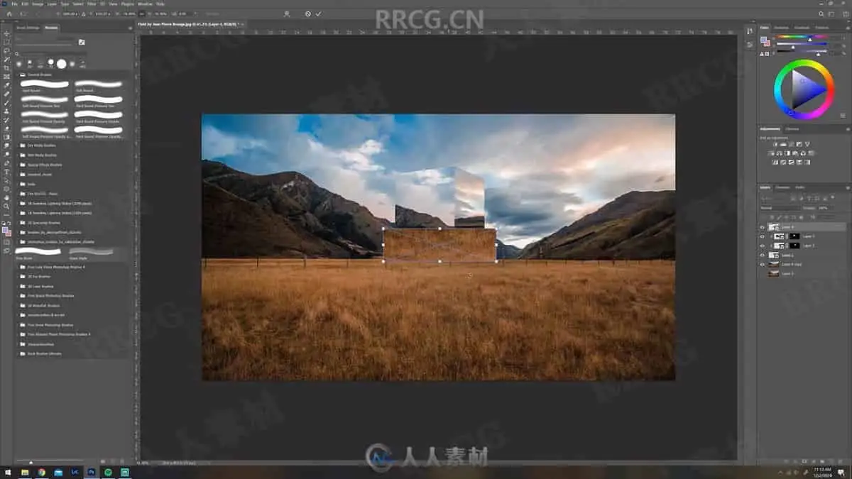Screen dimensions: 852x479
Task: Select the Move tool in toolbar
Action: click(x=6, y=33)
